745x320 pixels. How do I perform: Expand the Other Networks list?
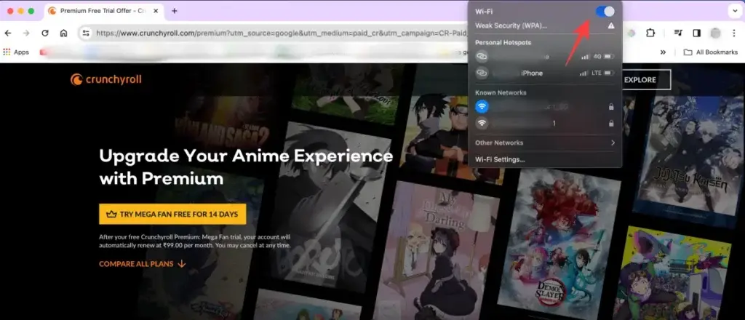tap(545, 143)
